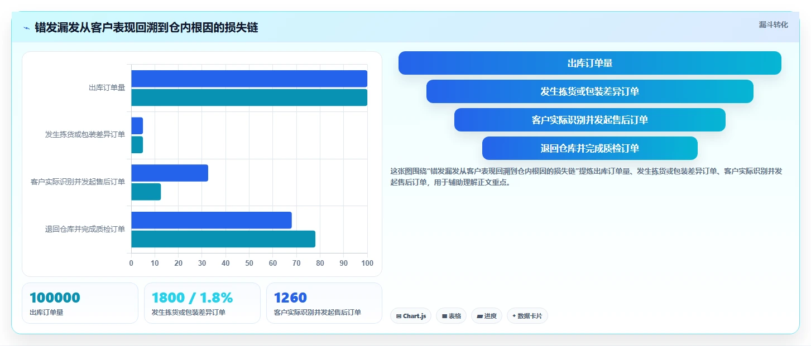This screenshot has width=811, height=346.
Task: Select the 出库订单量 funnel stage bar
Action: (x=589, y=63)
